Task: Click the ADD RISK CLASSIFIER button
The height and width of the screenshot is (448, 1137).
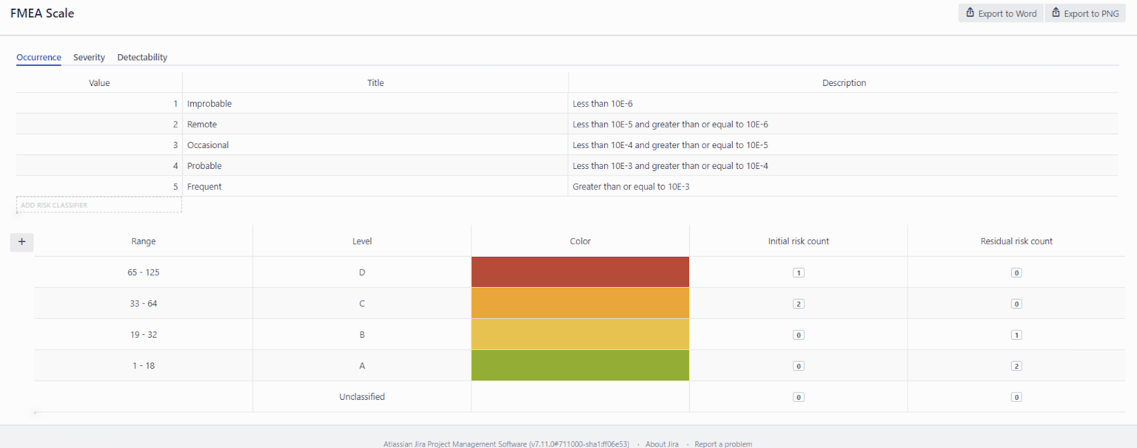Action: tap(98, 204)
